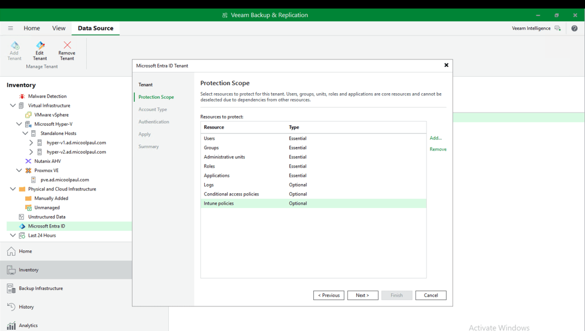Expand hyper-v1.ad.micoolpaul.com host

[31, 142]
